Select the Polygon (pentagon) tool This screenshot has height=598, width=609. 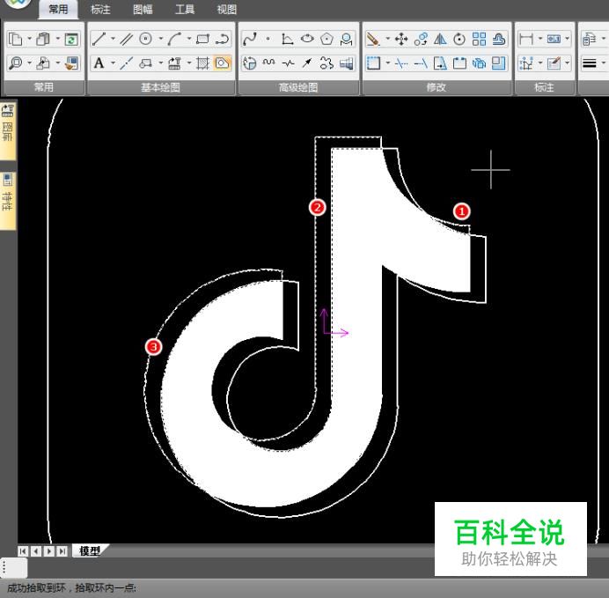[x=327, y=40]
